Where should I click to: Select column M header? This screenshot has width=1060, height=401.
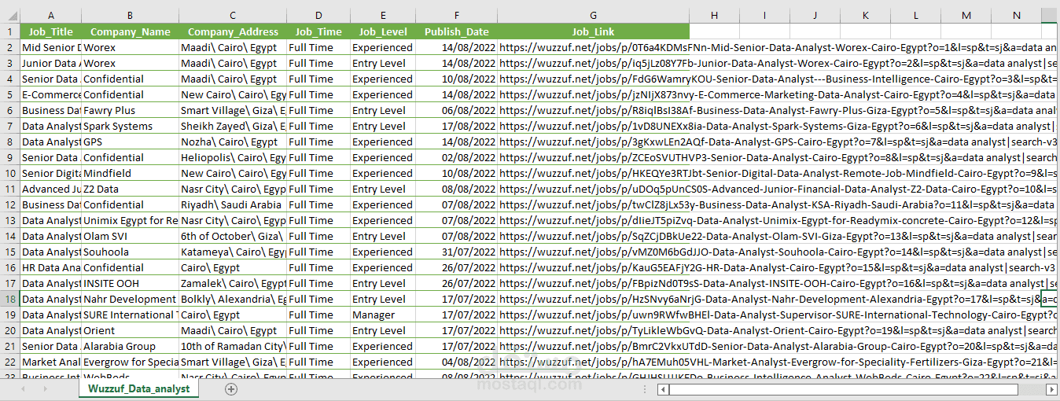[x=966, y=16]
